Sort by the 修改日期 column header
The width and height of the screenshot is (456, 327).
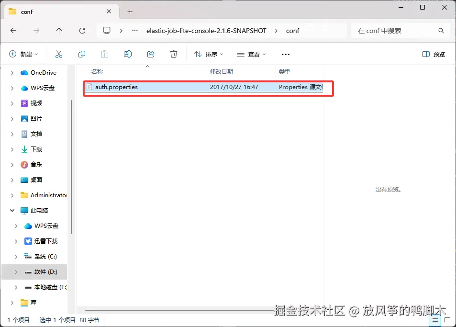click(x=222, y=71)
